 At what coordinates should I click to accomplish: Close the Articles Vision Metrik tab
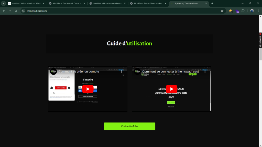point(43,3)
